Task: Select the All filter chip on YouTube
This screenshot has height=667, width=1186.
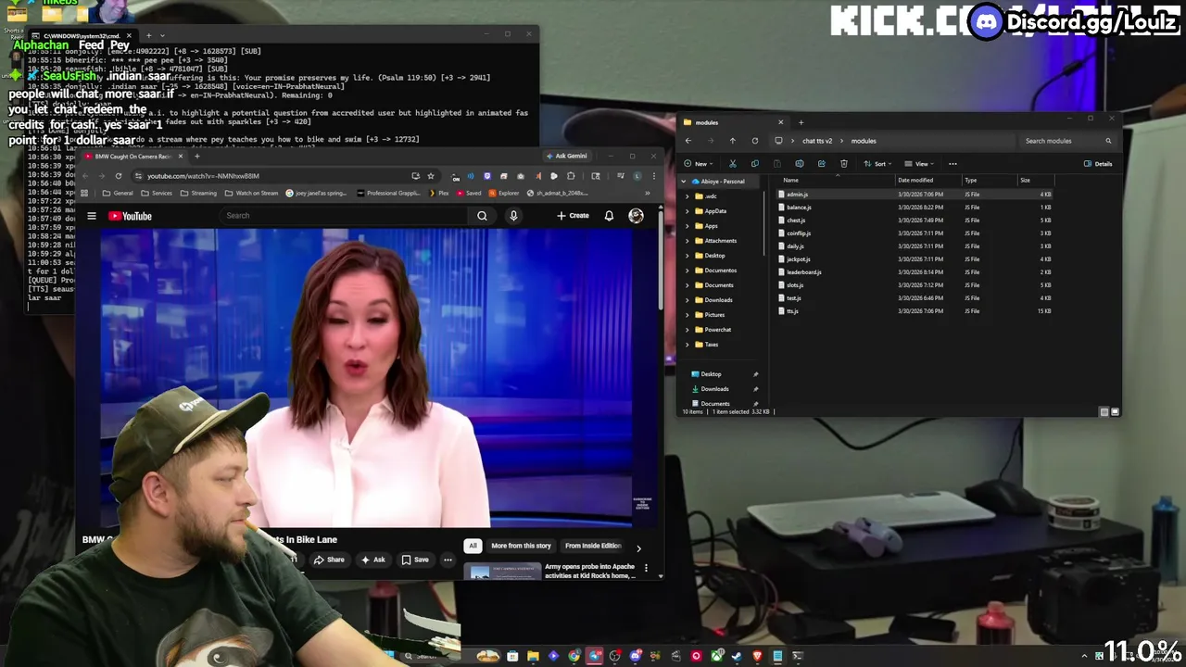Action: [x=473, y=546]
